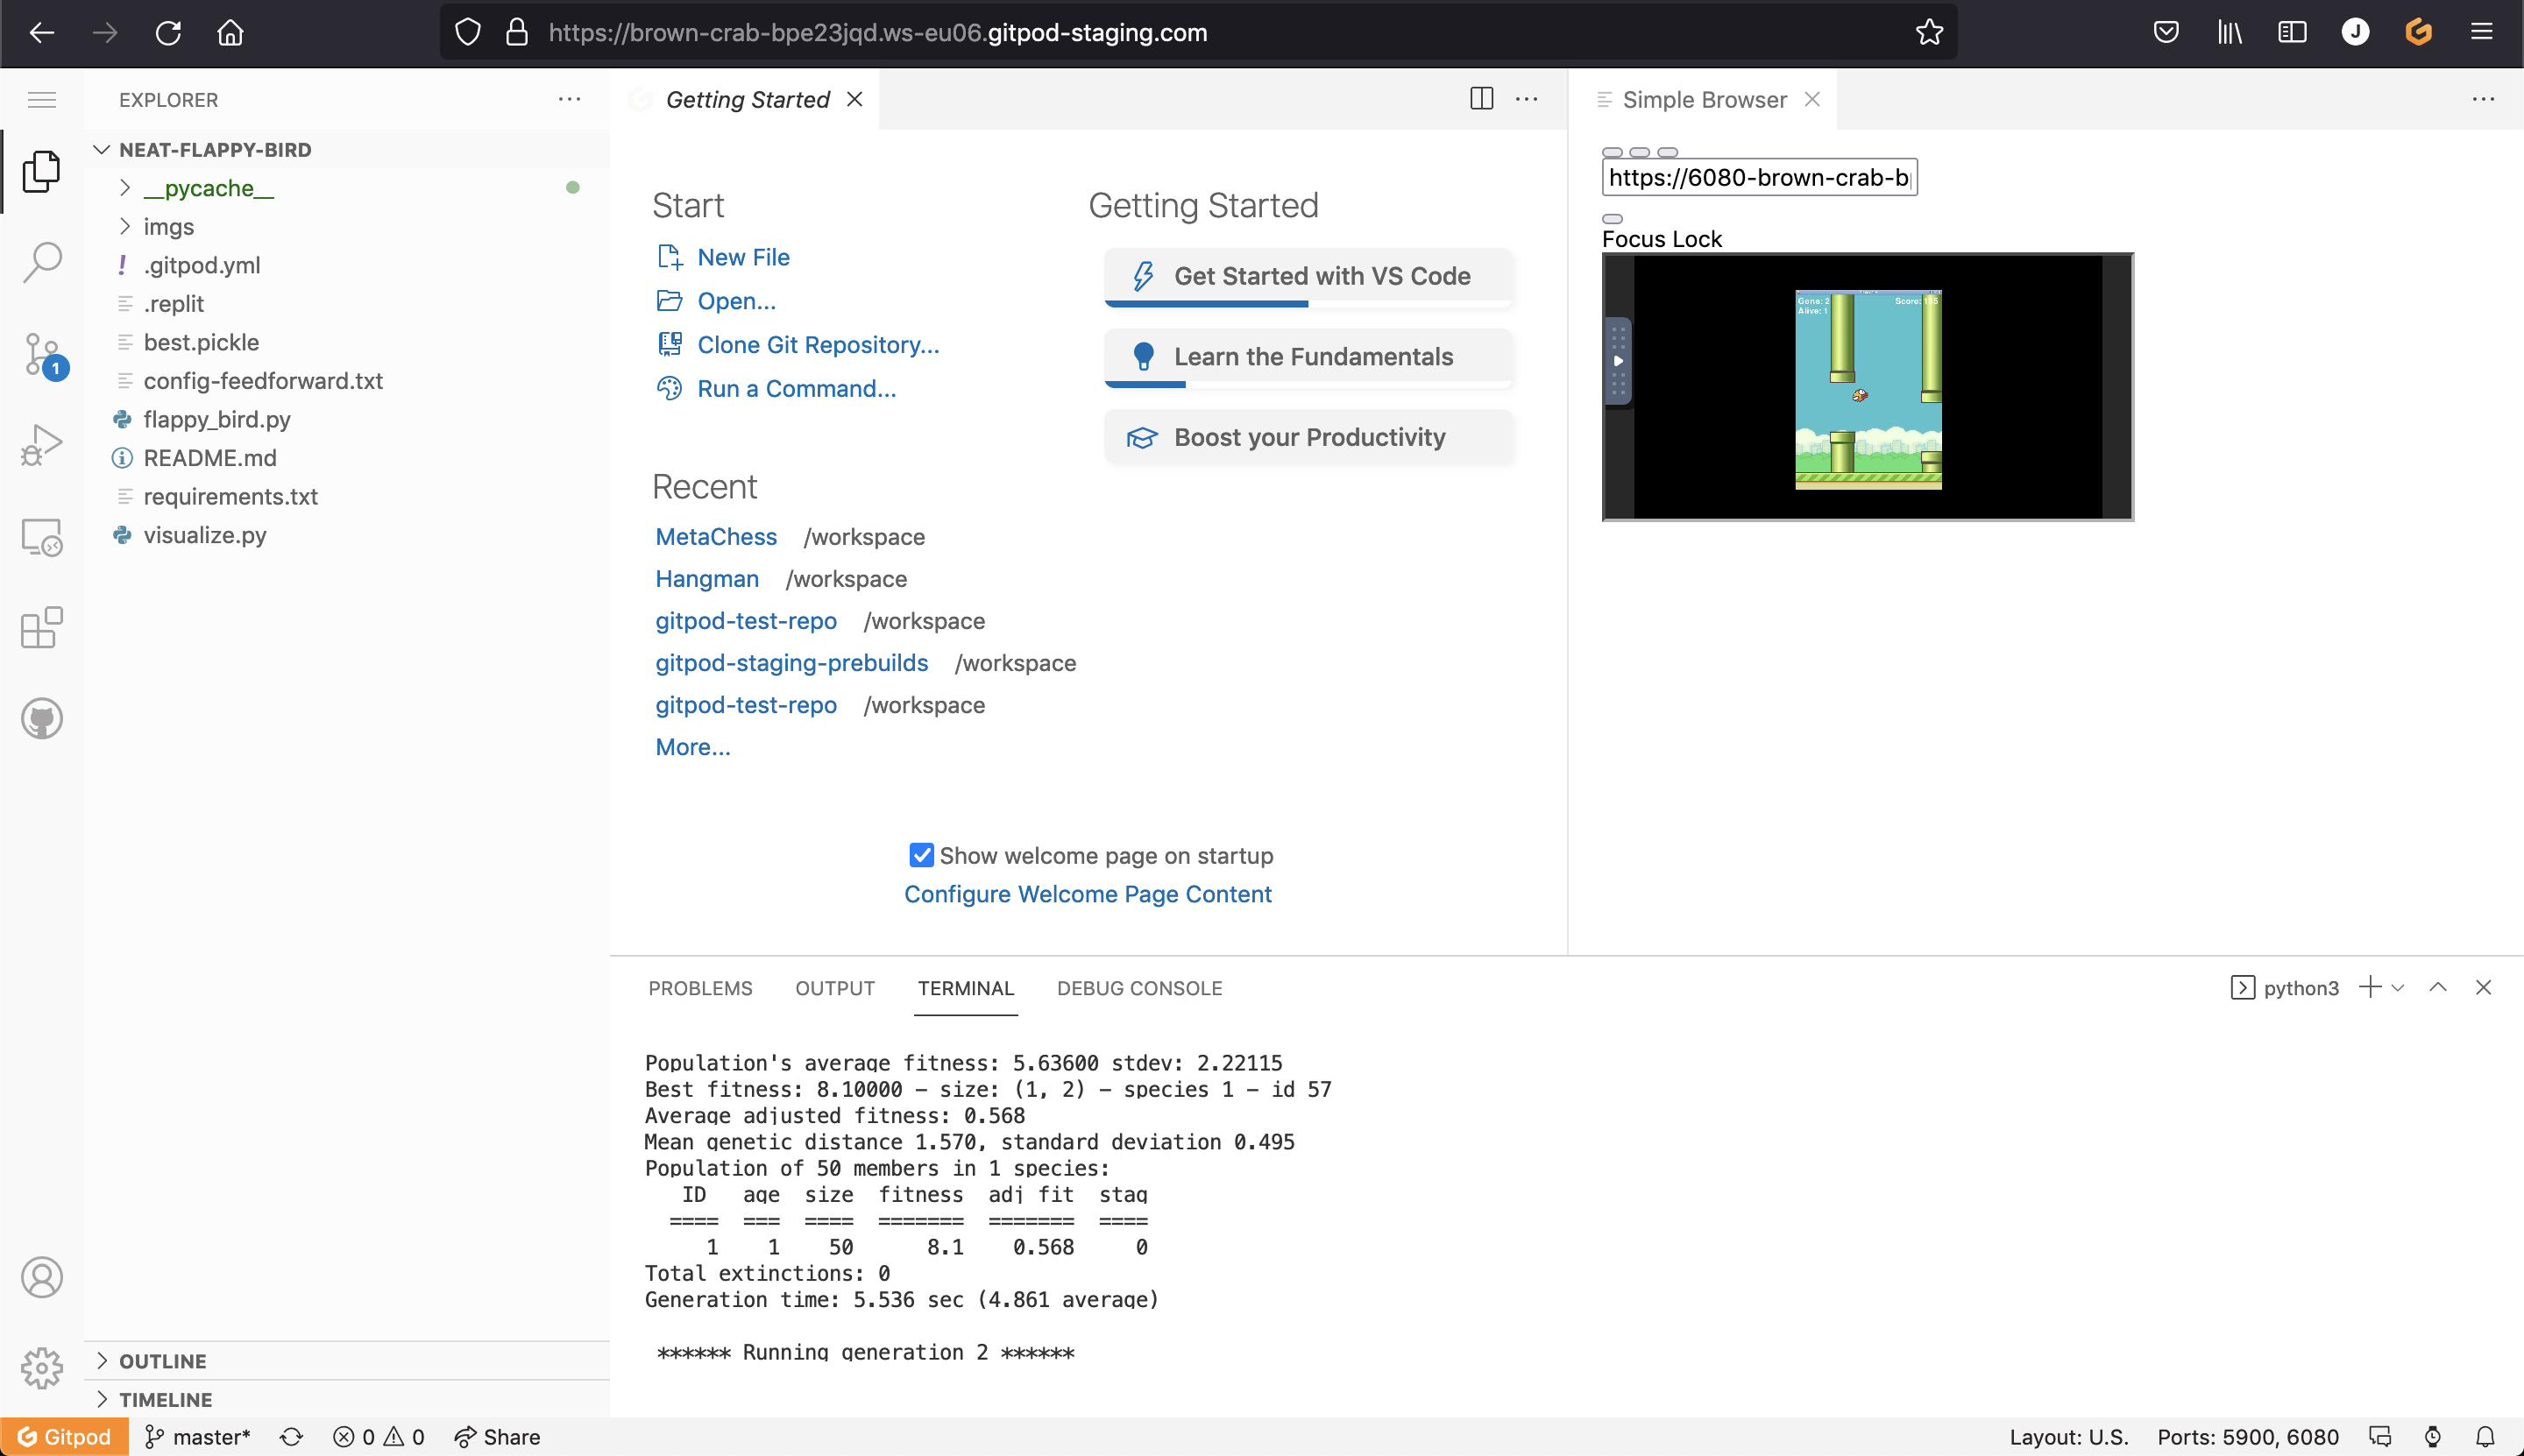Switch to the DEBUG CONSOLE tab
The width and height of the screenshot is (2524, 1456).
1138,988
